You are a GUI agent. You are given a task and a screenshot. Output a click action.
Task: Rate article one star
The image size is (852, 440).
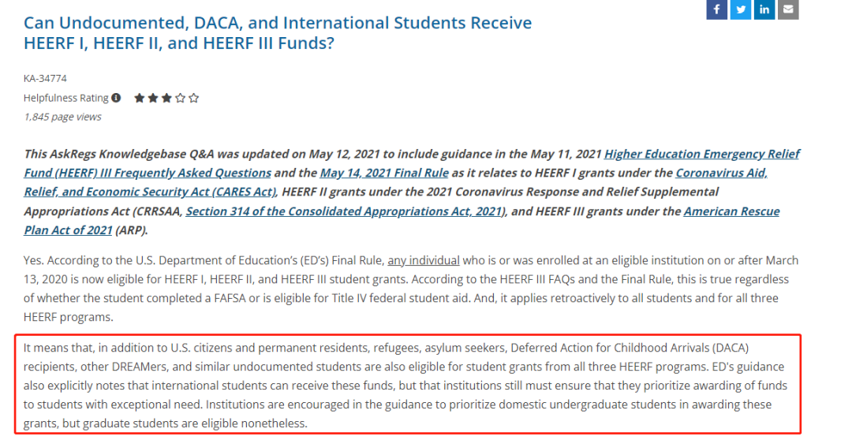(140, 99)
